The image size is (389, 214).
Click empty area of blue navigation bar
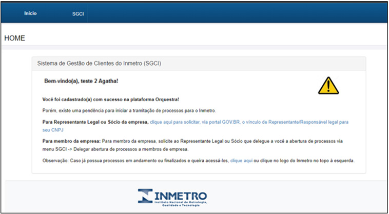[x=231, y=13]
